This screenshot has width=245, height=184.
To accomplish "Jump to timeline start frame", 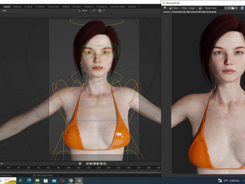I will tap(87, 164).
